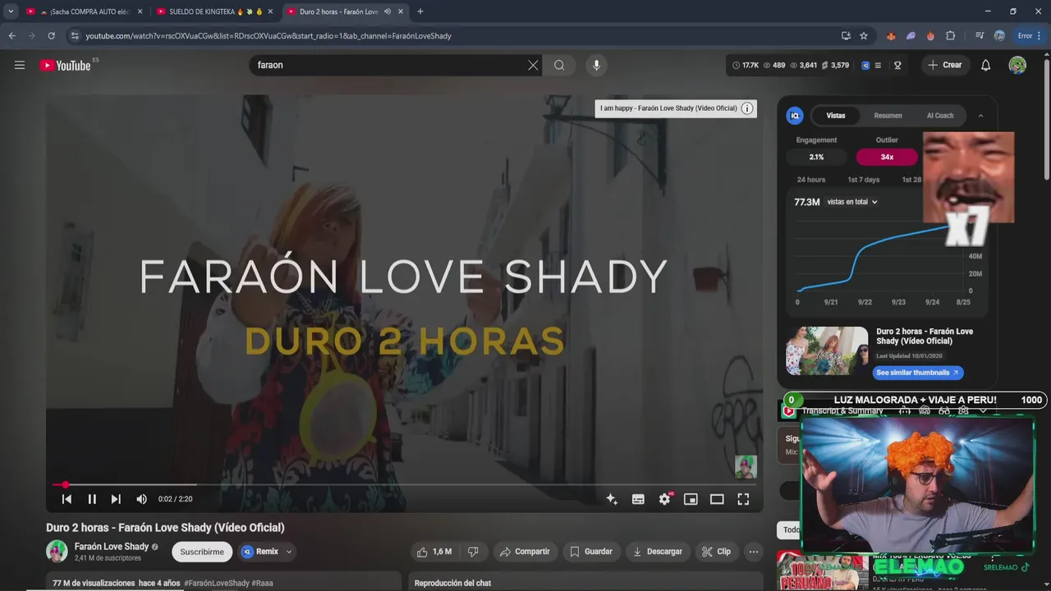Screen dimensions: 1051x591
Task: Click the AI sparkle icon in player
Action: coord(612,499)
